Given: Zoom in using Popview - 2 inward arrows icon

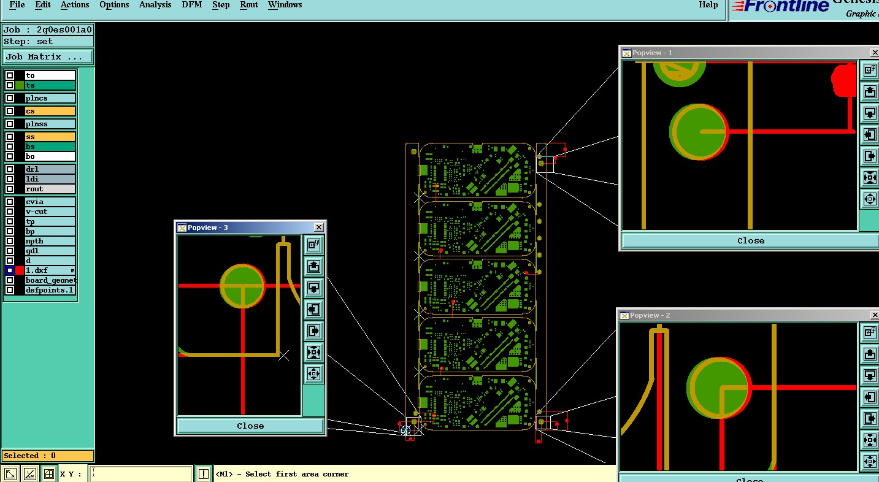Looking at the screenshot, I should point(870,440).
